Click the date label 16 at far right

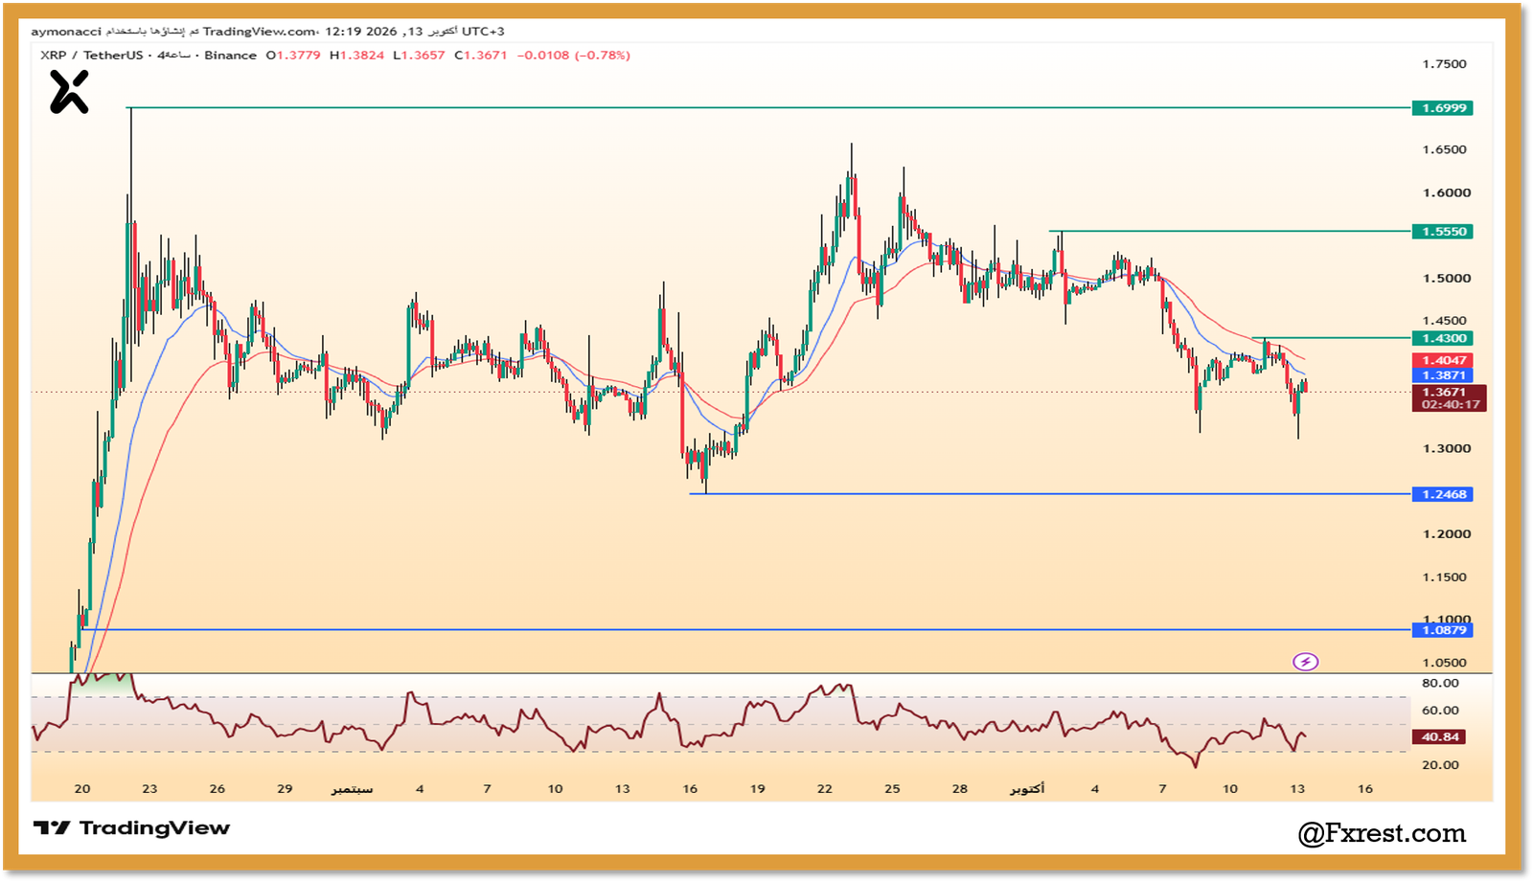[x=1365, y=789]
